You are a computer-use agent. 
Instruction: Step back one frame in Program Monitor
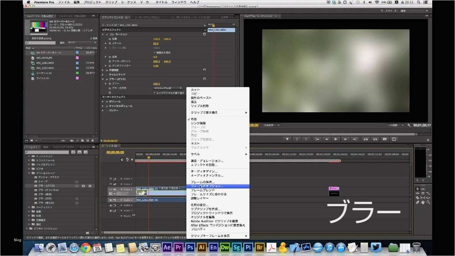coord(327,139)
